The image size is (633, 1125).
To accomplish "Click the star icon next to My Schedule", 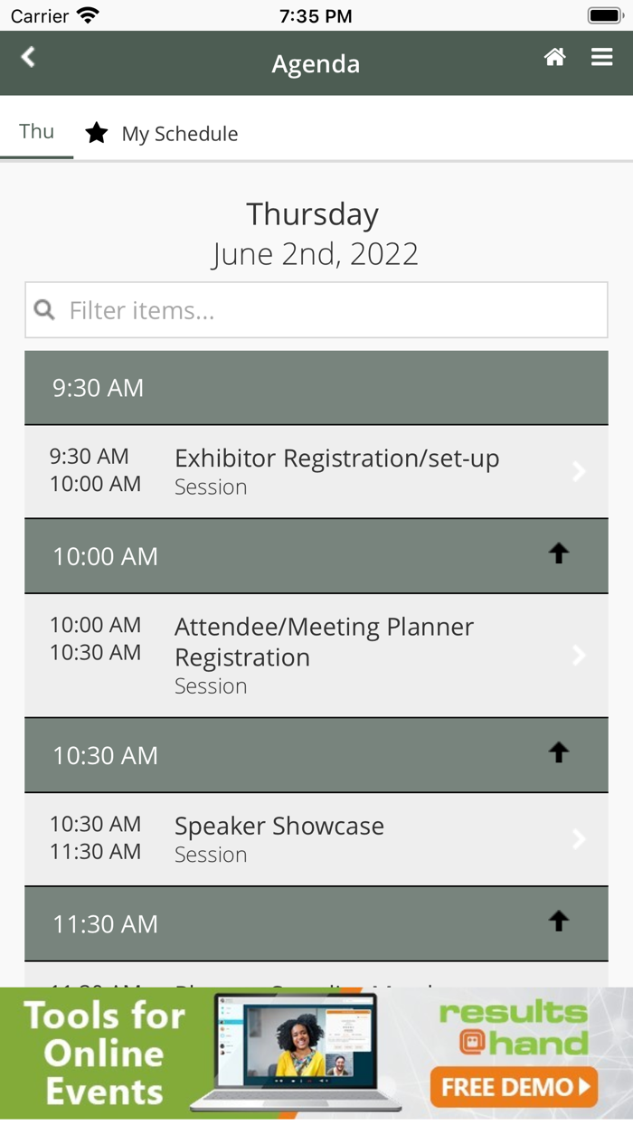I will click(x=97, y=133).
